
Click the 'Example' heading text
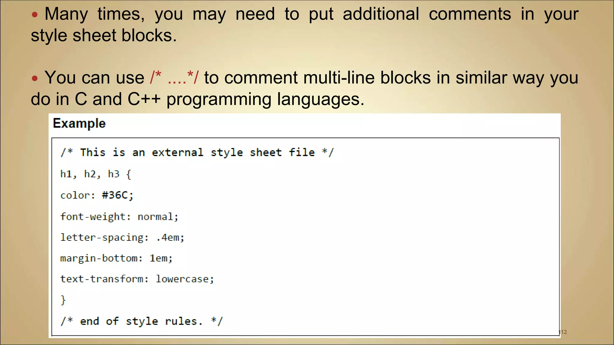point(79,123)
